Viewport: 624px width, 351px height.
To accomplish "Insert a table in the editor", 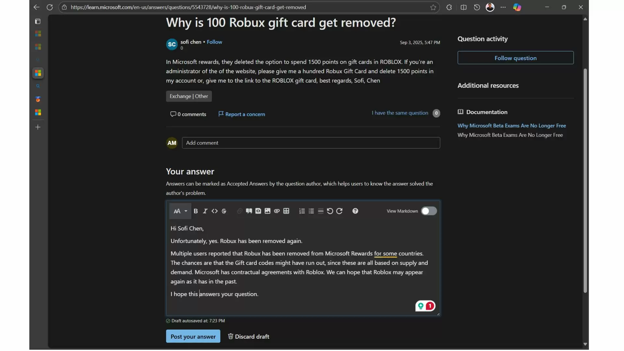I will click(x=286, y=211).
